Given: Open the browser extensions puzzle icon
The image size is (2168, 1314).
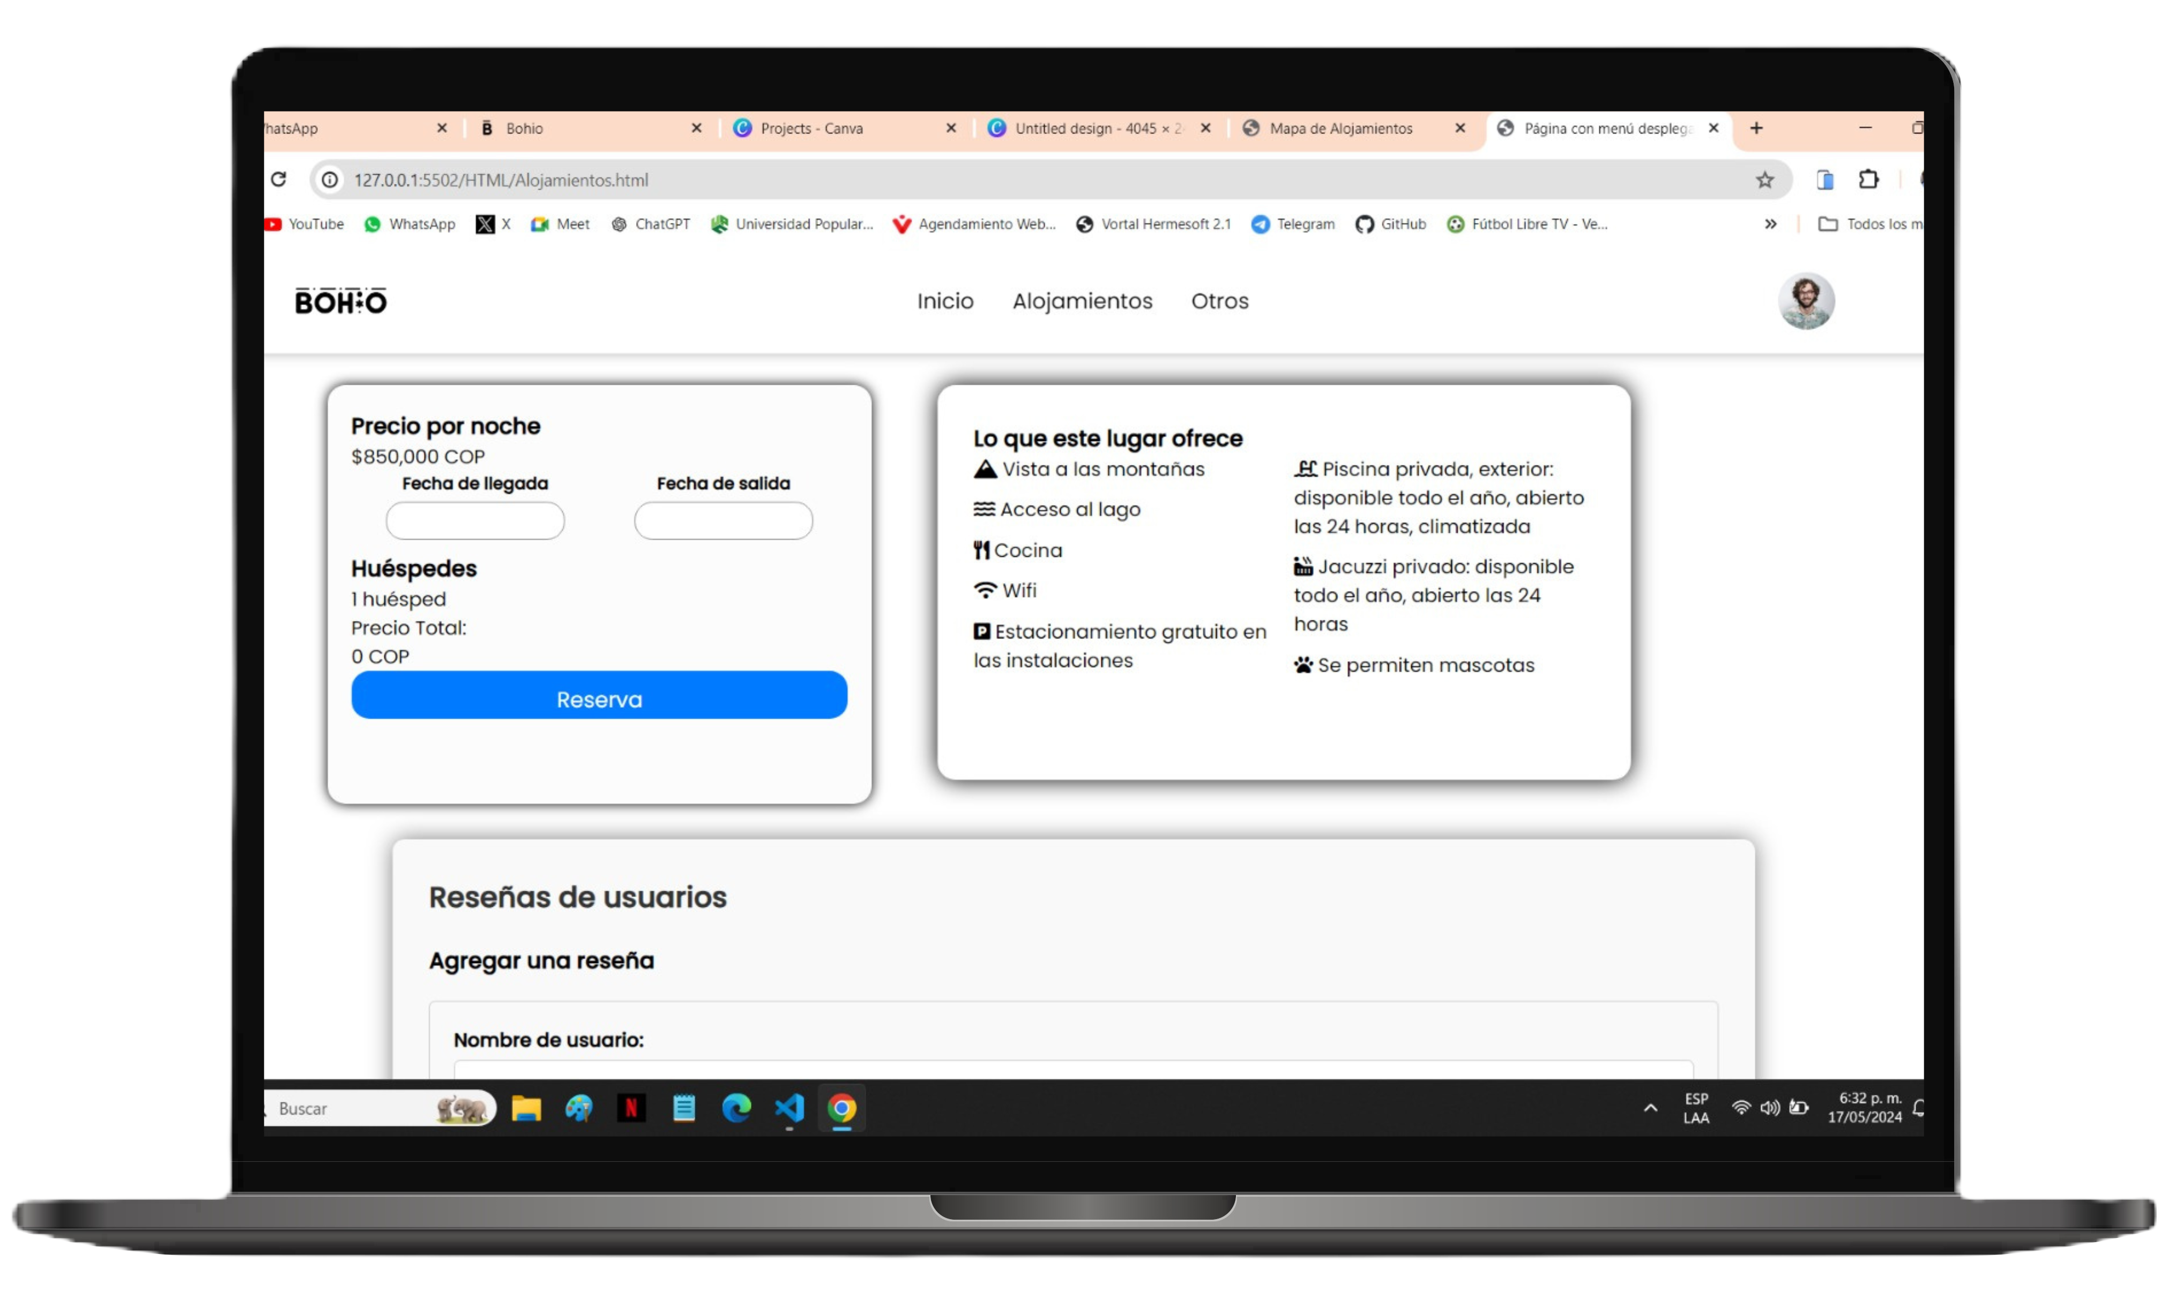Looking at the screenshot, I should click(x=1868, y=180).
